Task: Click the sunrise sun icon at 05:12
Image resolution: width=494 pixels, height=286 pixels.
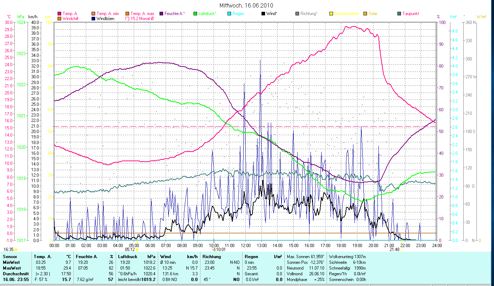Action: [137, 250]
